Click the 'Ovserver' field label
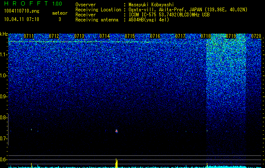Image resolution: width=265 pixels, height=168 pixels. (x=86, y=5)
